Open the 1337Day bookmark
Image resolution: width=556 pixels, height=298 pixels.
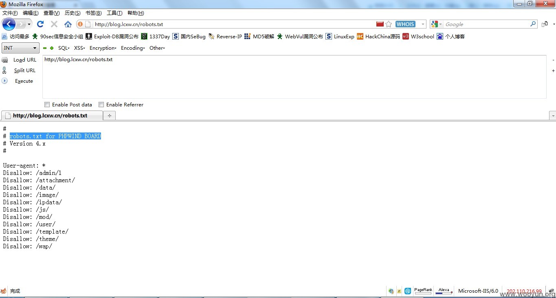pyautogui.click(x=156, y=36)
